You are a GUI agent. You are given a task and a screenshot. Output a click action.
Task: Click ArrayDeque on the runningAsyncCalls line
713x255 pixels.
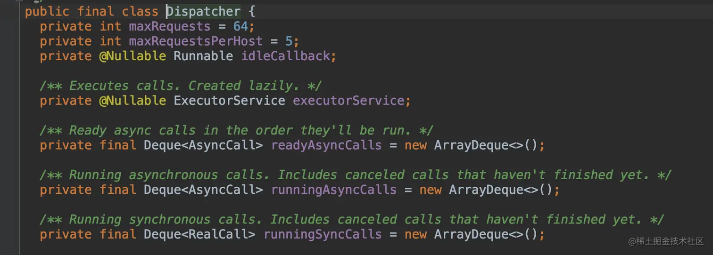pyautogui.click(x=486, y=190)
